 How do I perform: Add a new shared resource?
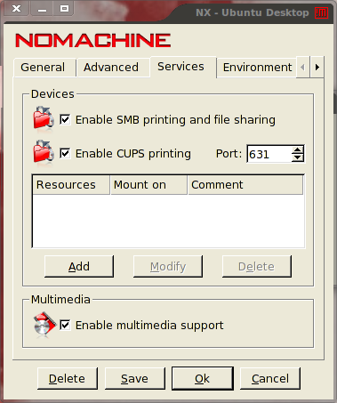(x=79, y=266)
